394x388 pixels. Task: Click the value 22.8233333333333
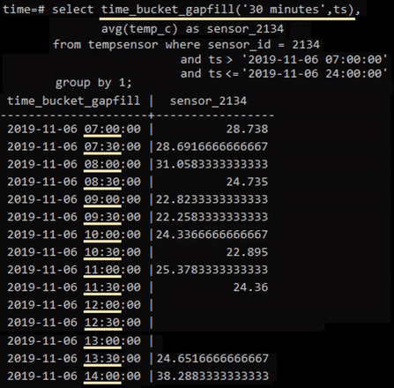pyautogui.click(x=212, y=199)
